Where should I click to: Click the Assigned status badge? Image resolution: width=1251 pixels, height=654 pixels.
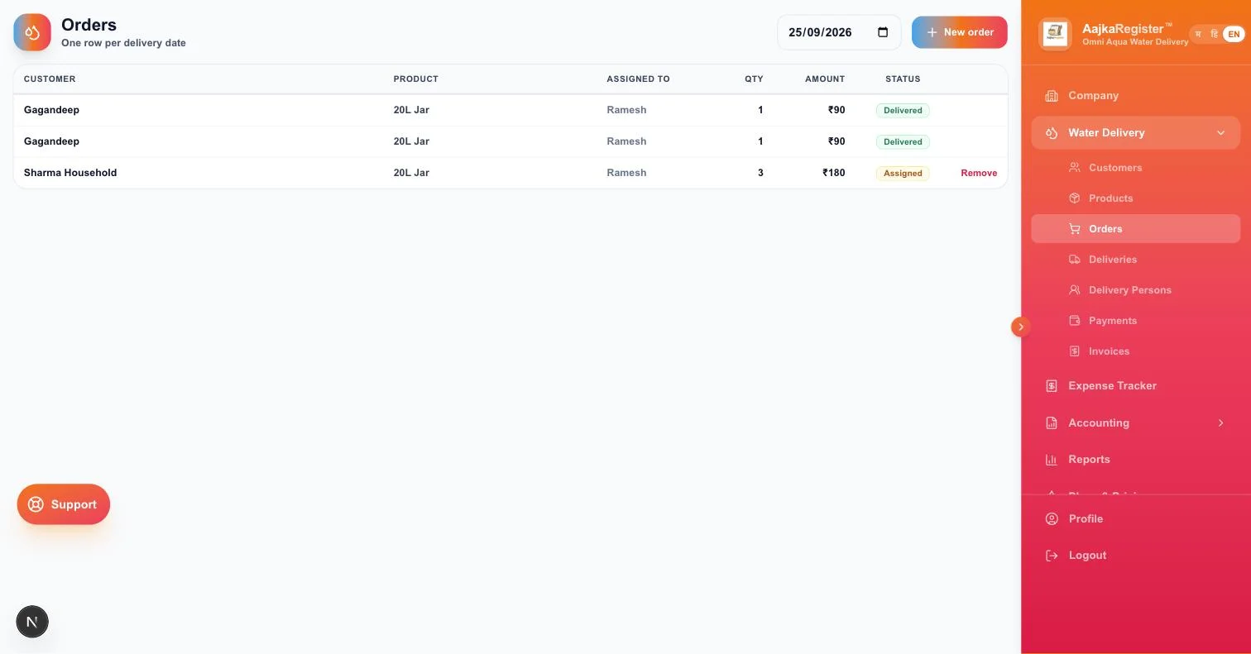(x=903, y=174)
